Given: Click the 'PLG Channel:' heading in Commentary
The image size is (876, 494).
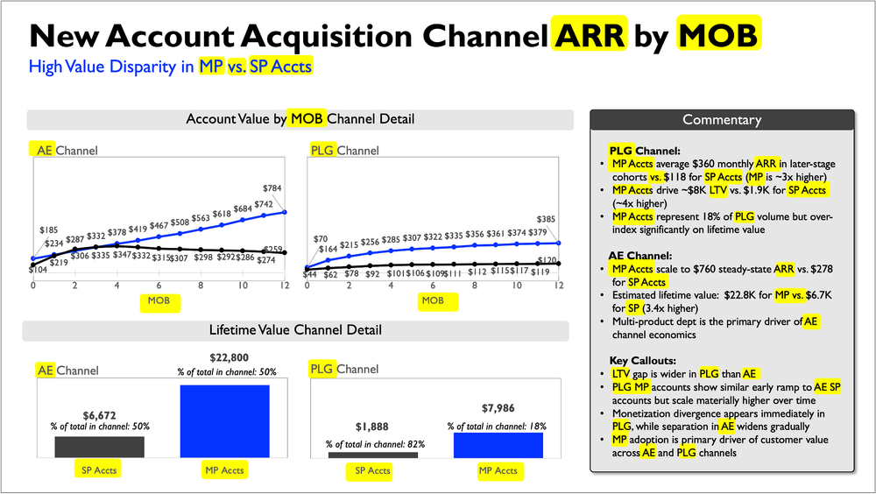Looking at the screenshot, I should pos(645,151).
